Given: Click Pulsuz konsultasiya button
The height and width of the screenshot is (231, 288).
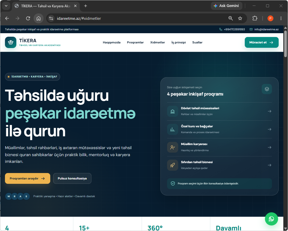Looking at the screenshot, I should click(72, 179).
